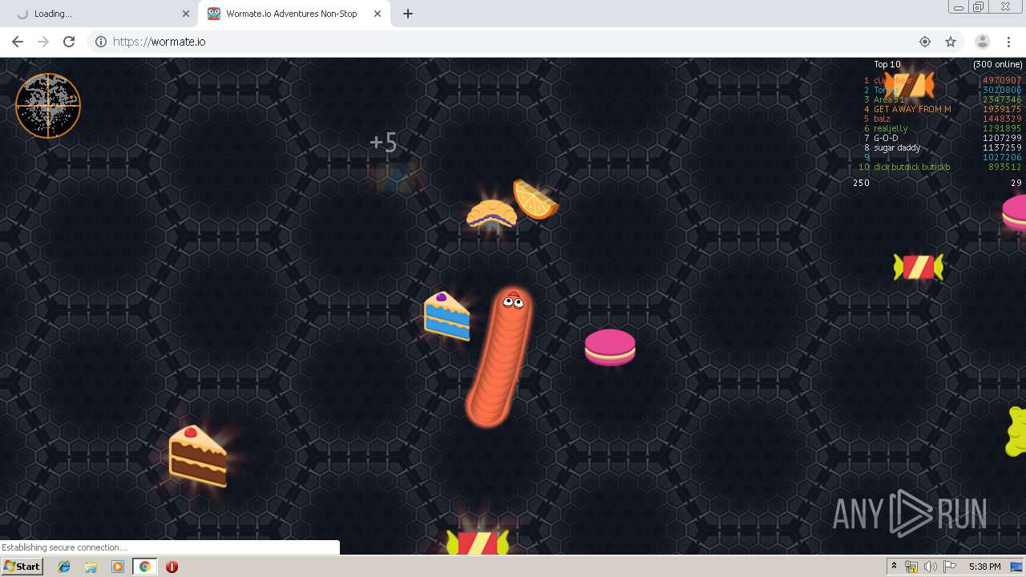
Task: Open Chrome three-dot menu
Action: click(1009, 42)
